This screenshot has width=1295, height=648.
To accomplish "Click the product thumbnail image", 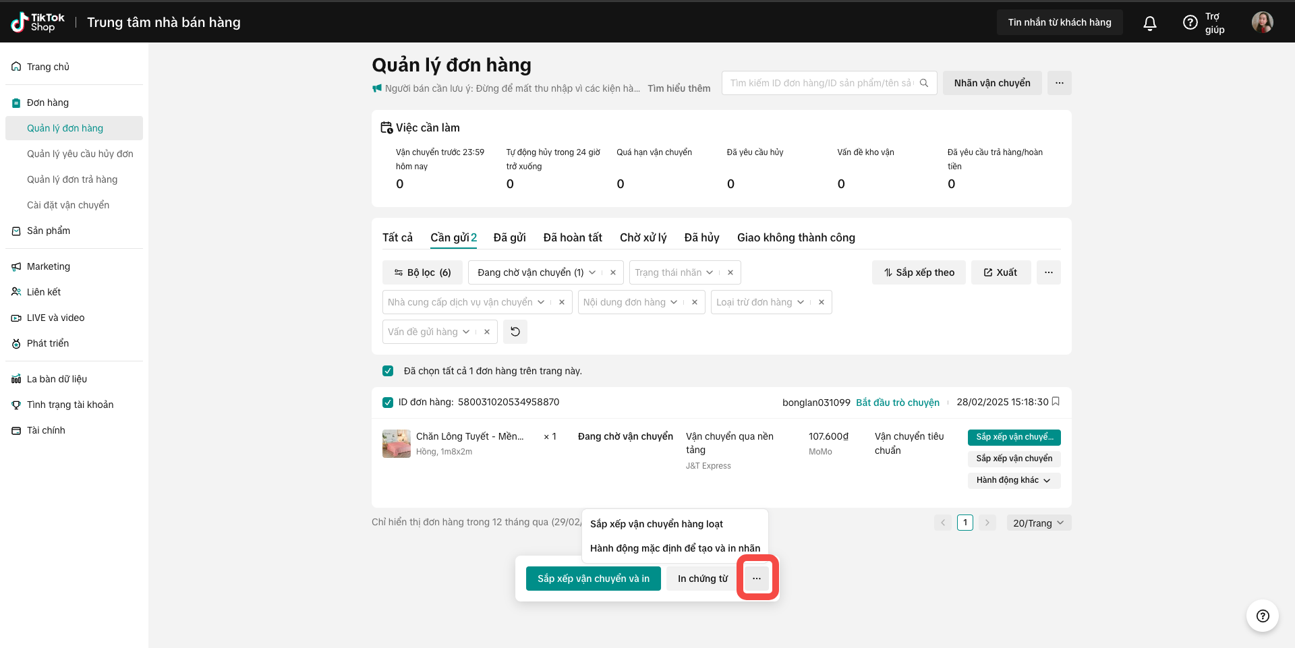I will click(x=397, y=444).
